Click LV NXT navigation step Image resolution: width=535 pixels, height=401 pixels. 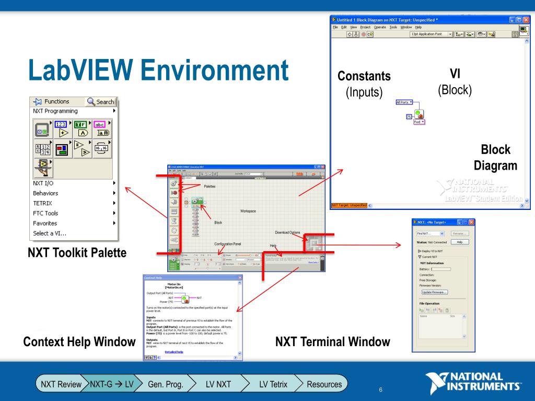(218, 384)
